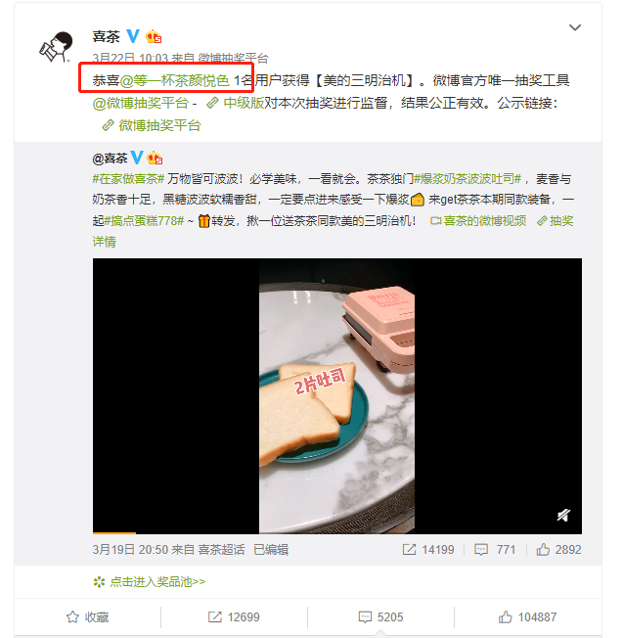
Task: Open the post options chevron menu
Action: pos(575,27)
